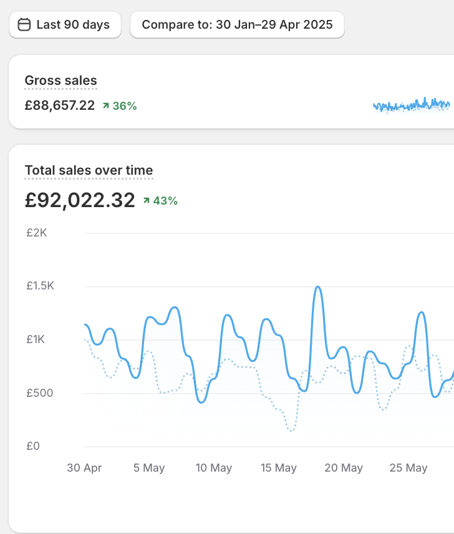Click the 25 May x-axis date label
The image size is (454, 534).
click(408, 468)
